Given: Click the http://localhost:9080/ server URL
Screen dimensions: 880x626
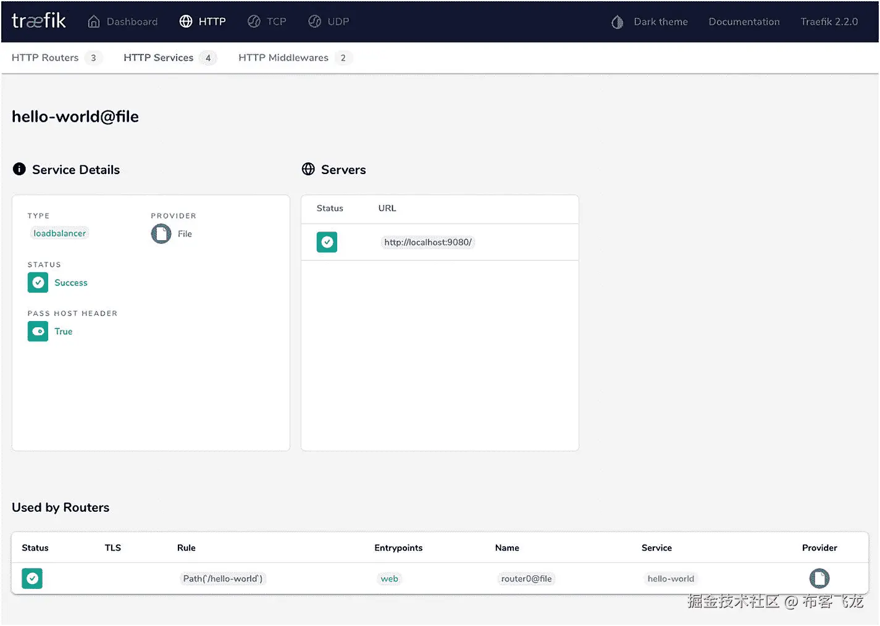Looking at the screenshot, I should pos(428,242).
